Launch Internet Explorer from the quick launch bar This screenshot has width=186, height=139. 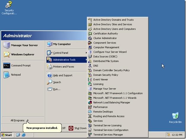(x=24, y=135)
